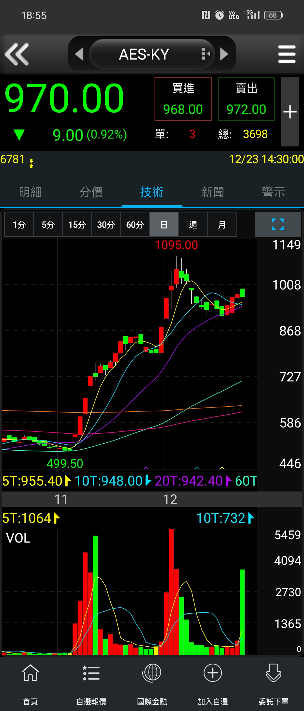Tap the 賣出 972.00 sell box
The image size is (304, 711).
246,99
